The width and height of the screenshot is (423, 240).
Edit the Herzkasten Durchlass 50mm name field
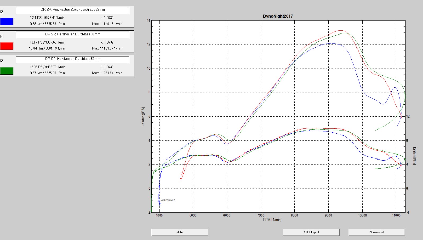click(73, 59)
